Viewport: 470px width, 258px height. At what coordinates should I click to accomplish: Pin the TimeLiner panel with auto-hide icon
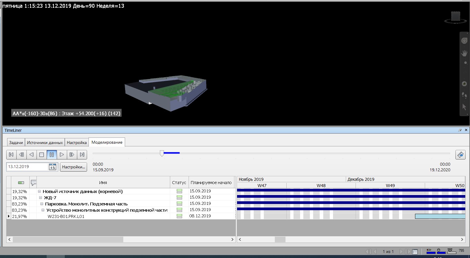(460, 130)
